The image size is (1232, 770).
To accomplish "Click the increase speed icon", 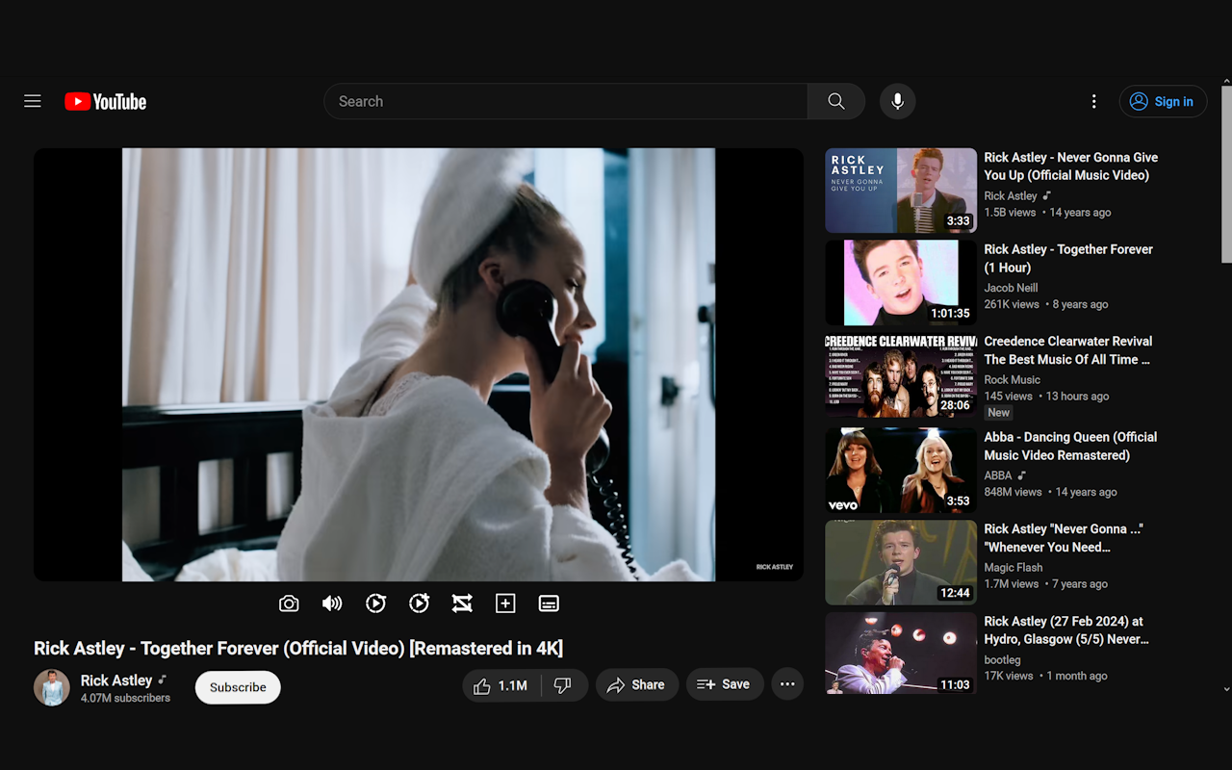I will point(419,603).
